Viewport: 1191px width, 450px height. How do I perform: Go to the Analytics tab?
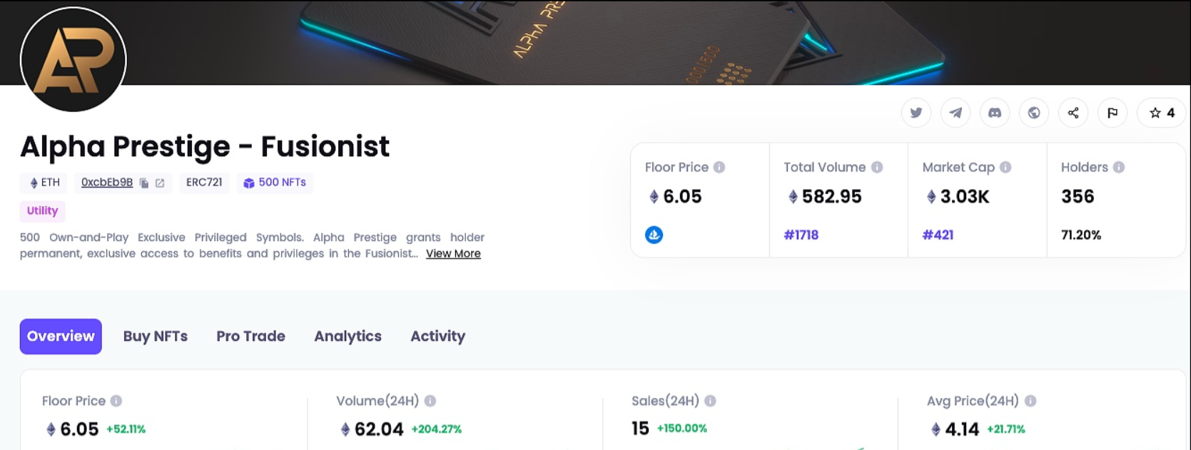(x=348, y=337)
